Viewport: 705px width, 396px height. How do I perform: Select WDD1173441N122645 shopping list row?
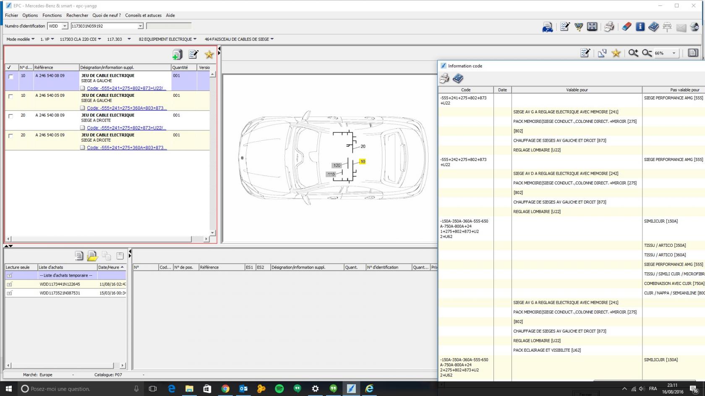(x=65, y=284)
